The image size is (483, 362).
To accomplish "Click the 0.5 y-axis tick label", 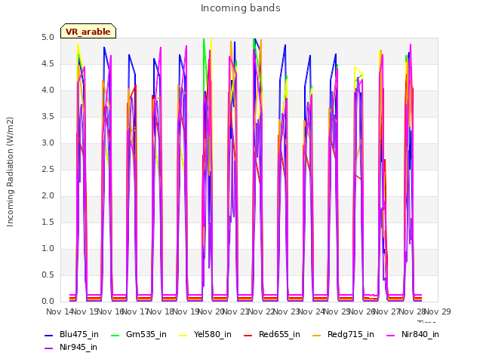I will pos(48,275).
